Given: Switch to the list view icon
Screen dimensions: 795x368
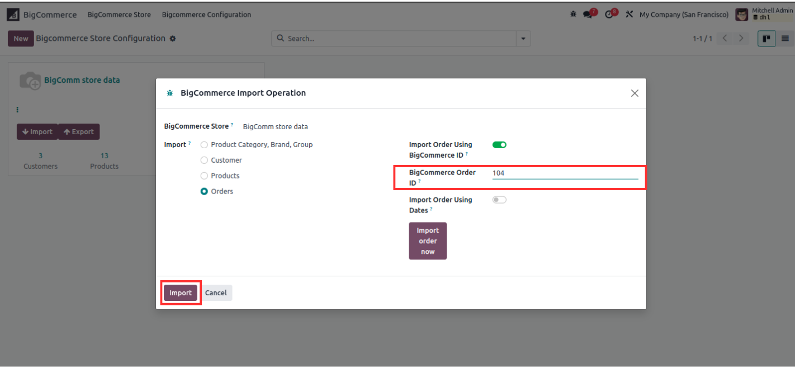Looking at the screenshot, I should [x=785, y=39].
